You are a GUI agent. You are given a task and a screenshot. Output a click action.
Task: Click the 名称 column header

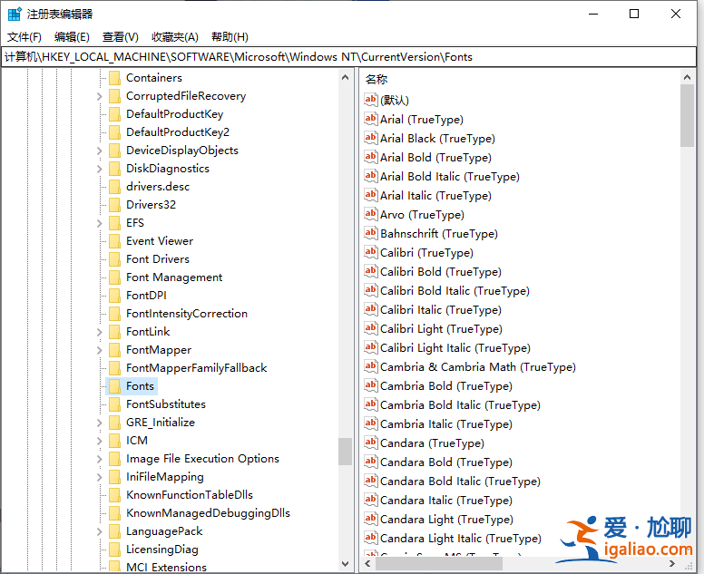(376, 80)
